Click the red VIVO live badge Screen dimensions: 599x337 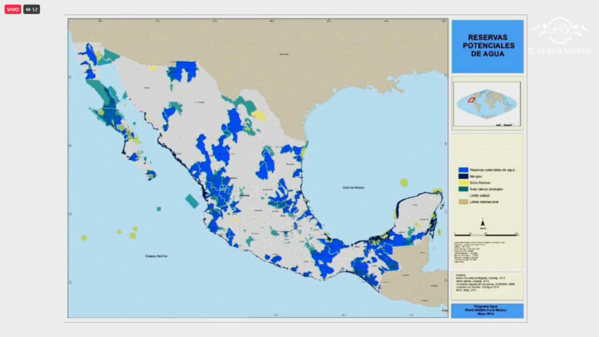[x=12, y=9]
